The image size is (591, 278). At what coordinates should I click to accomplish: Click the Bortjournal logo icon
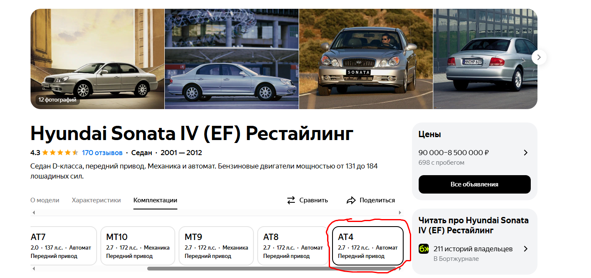click(x=424, y=249)
